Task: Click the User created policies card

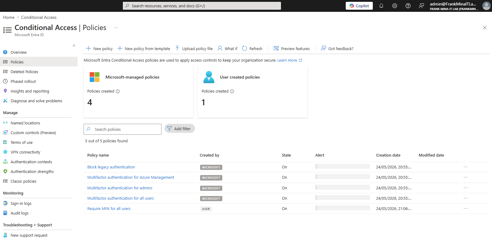Action: pos(253,92)
